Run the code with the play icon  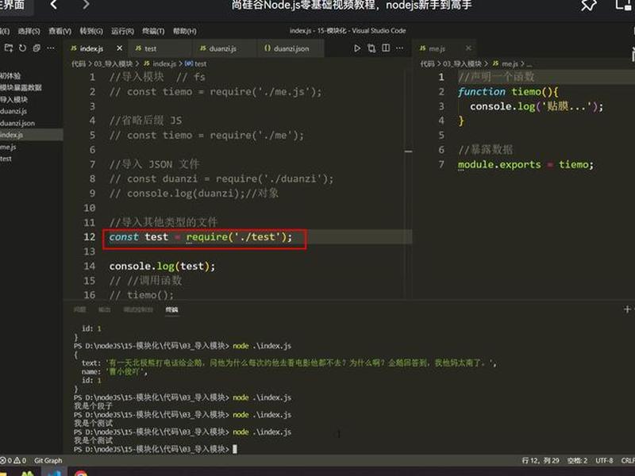point(356,48)
